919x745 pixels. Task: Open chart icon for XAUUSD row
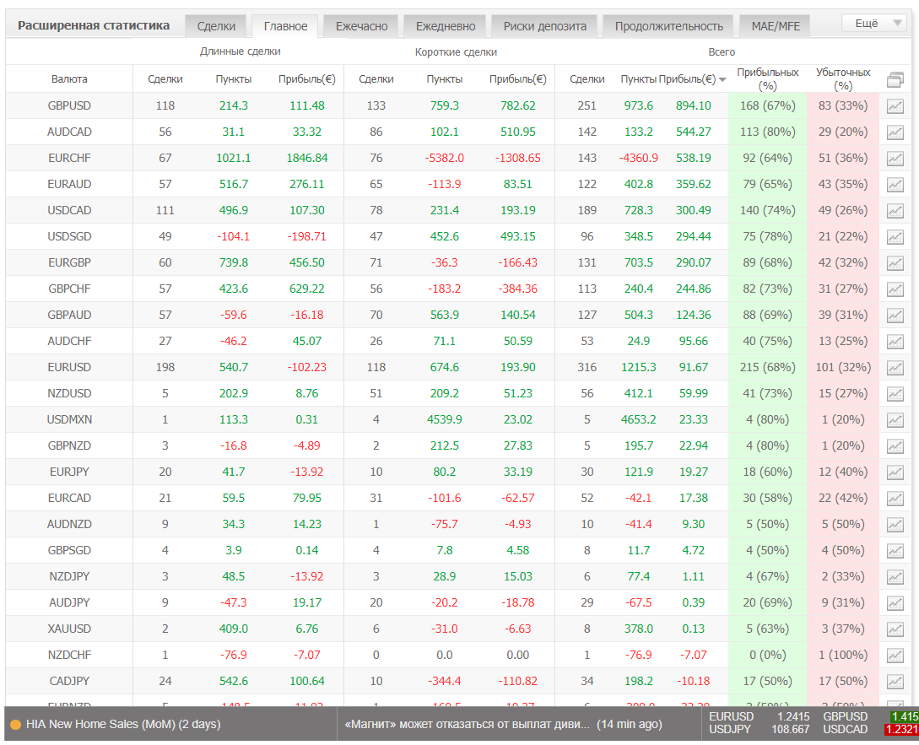point(895,629)
